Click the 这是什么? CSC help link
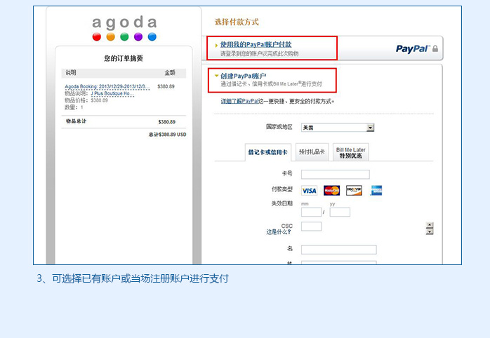The width and height of the screenshot is (490, 338). coord(279,232)
